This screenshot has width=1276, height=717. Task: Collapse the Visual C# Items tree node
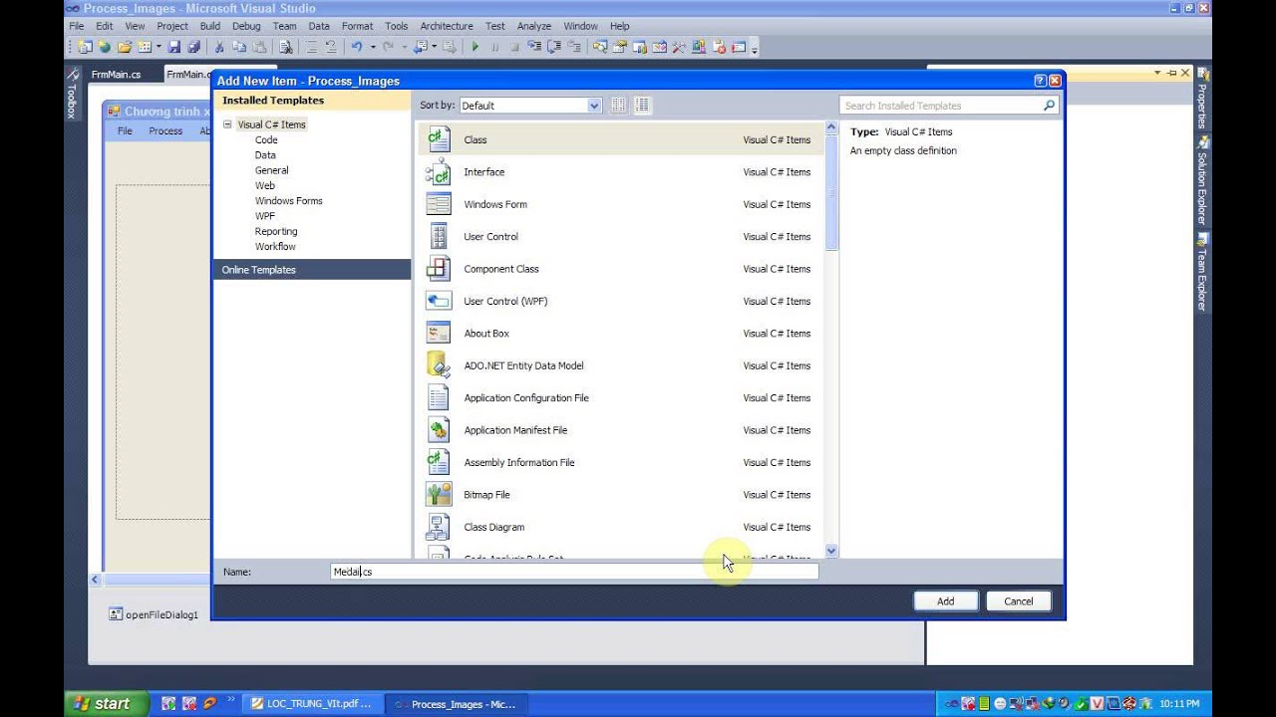pyautogui.click(x=227, y=124)
